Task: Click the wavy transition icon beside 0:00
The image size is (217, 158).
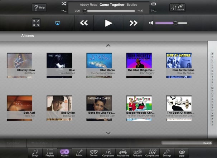Action: (x=64, y=11)
